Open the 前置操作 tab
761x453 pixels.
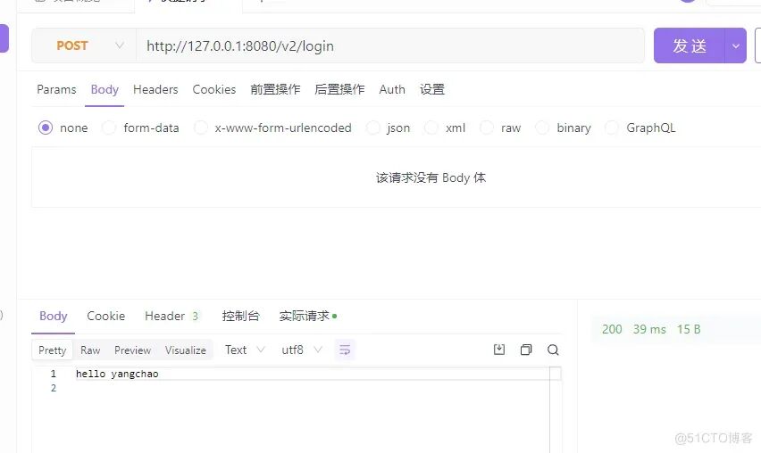(x=275, y=90)
